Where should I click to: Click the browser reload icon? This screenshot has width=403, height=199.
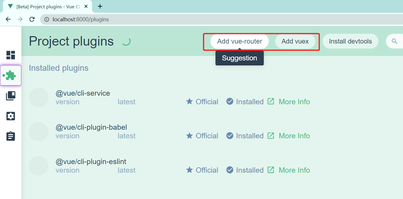click(32, 19)
